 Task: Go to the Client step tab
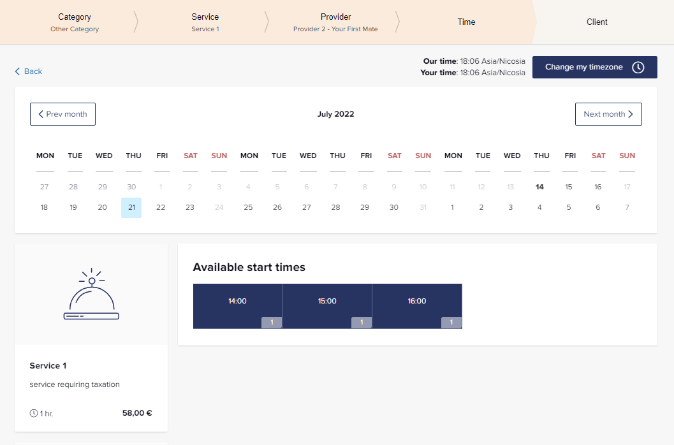coord(597,22)
